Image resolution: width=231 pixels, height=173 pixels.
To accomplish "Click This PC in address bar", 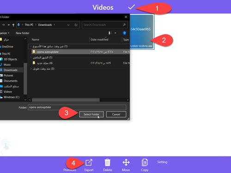I will coord(29,25).
